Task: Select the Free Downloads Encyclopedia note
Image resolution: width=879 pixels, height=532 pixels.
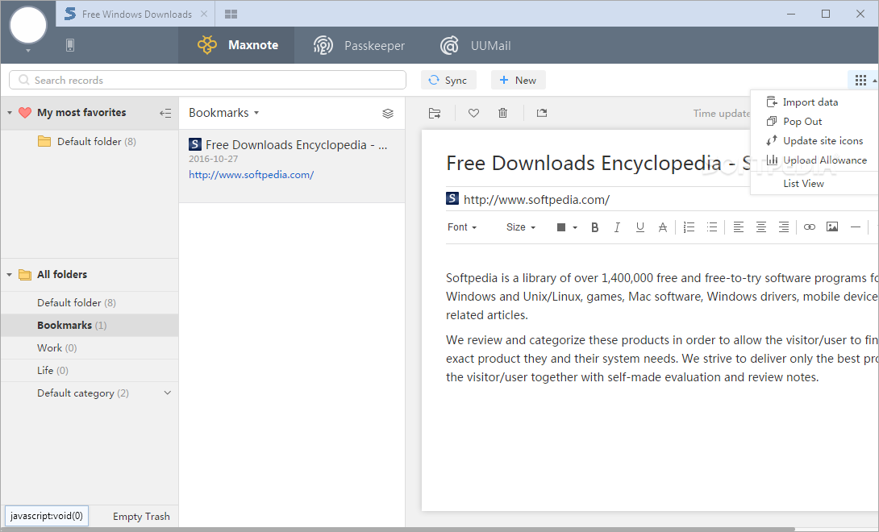Action: (x=292, y=167)
